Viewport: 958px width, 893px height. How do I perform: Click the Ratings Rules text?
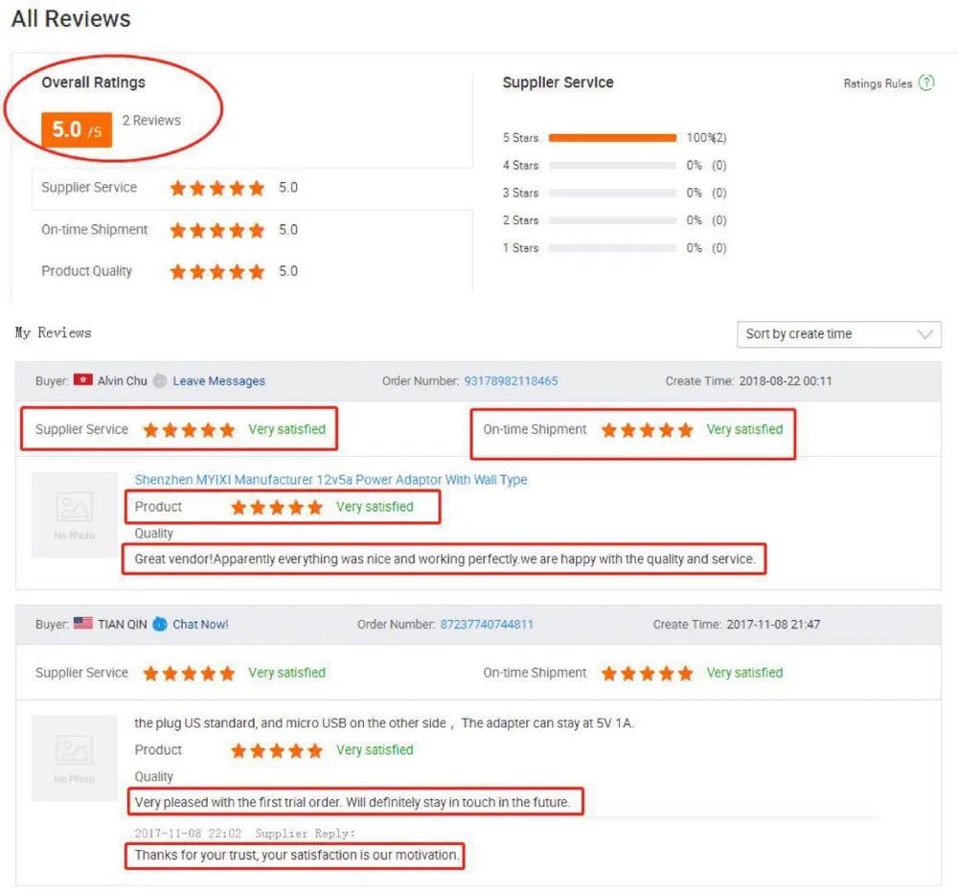coord(877,84)
